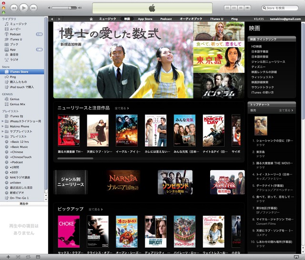Screen dimensions: 305x260
Task: Select iTunes Store in sidebar
Action: [x=22, y=72]
